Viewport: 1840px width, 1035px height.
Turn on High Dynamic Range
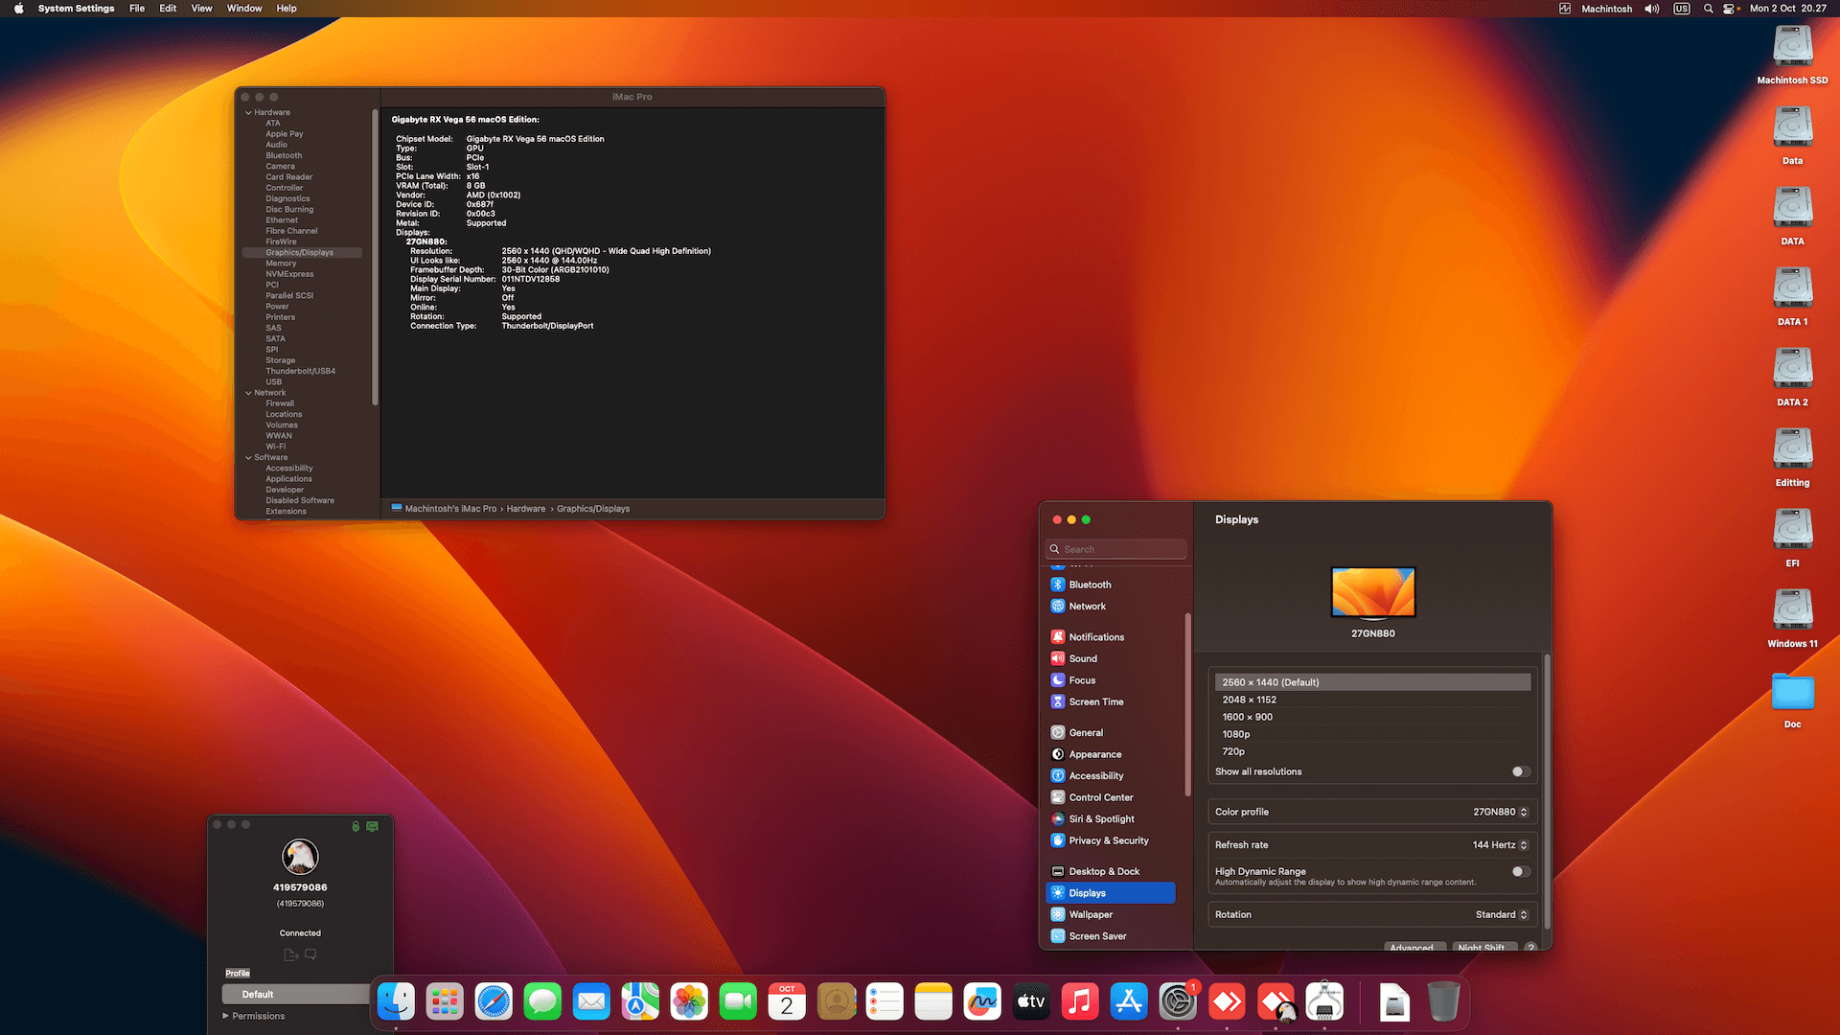pos(1519,871)
